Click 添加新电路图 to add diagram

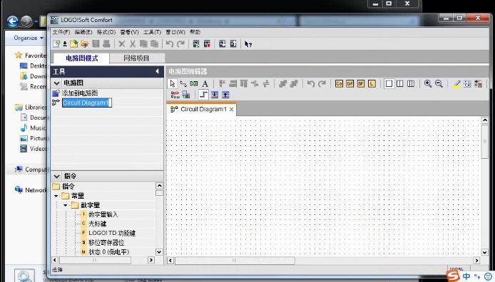pos(80,93)
